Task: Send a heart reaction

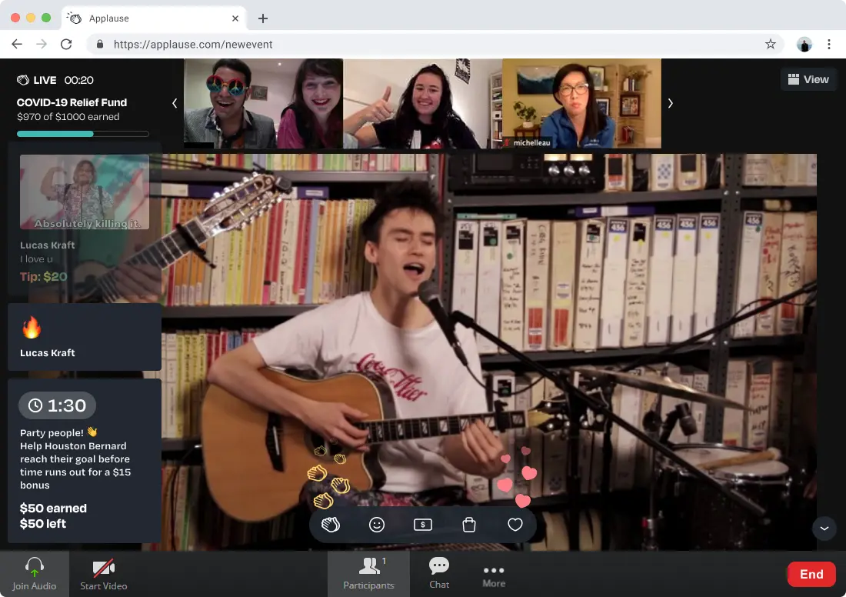Action: tap(515, 525)
